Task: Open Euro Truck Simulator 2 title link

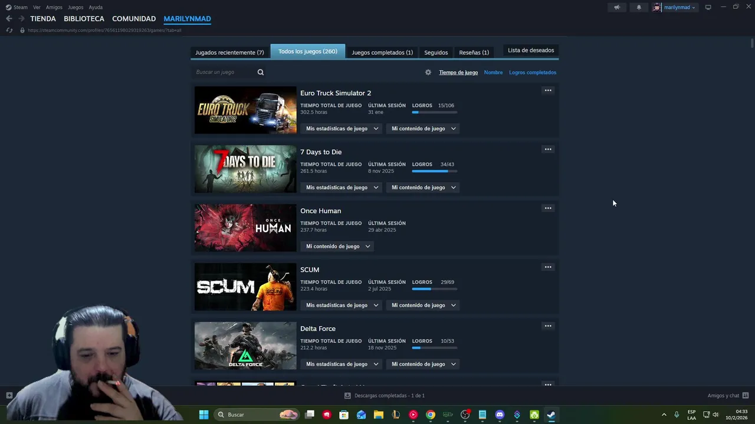Action: pos(336,93)
